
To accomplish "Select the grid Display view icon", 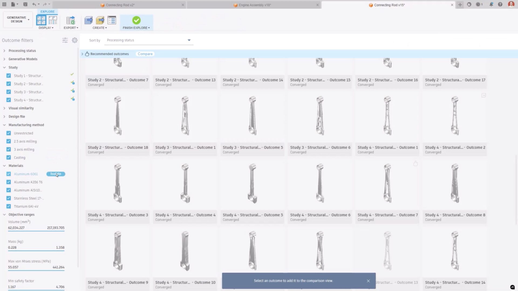I will click(41, 20).
